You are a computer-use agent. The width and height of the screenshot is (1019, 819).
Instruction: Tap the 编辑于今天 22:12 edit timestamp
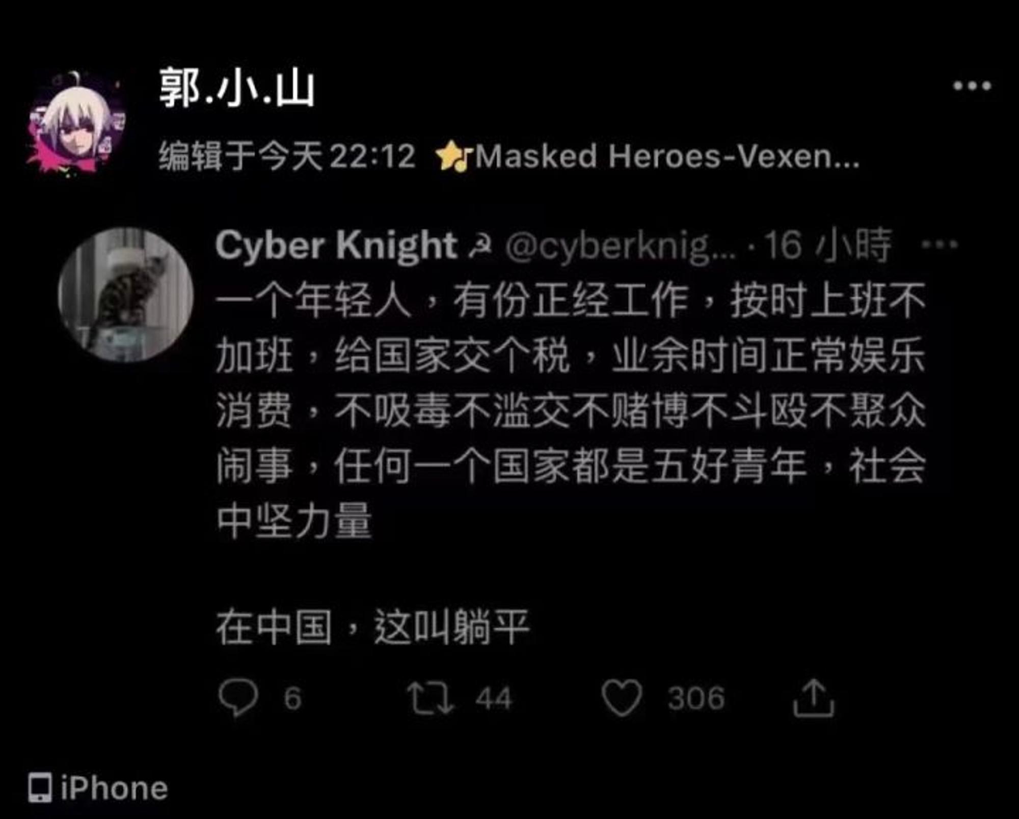[287, 156]
